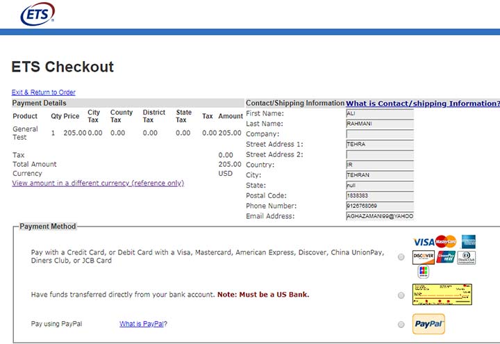Click the General Test product cell

(x=25, y=133)
